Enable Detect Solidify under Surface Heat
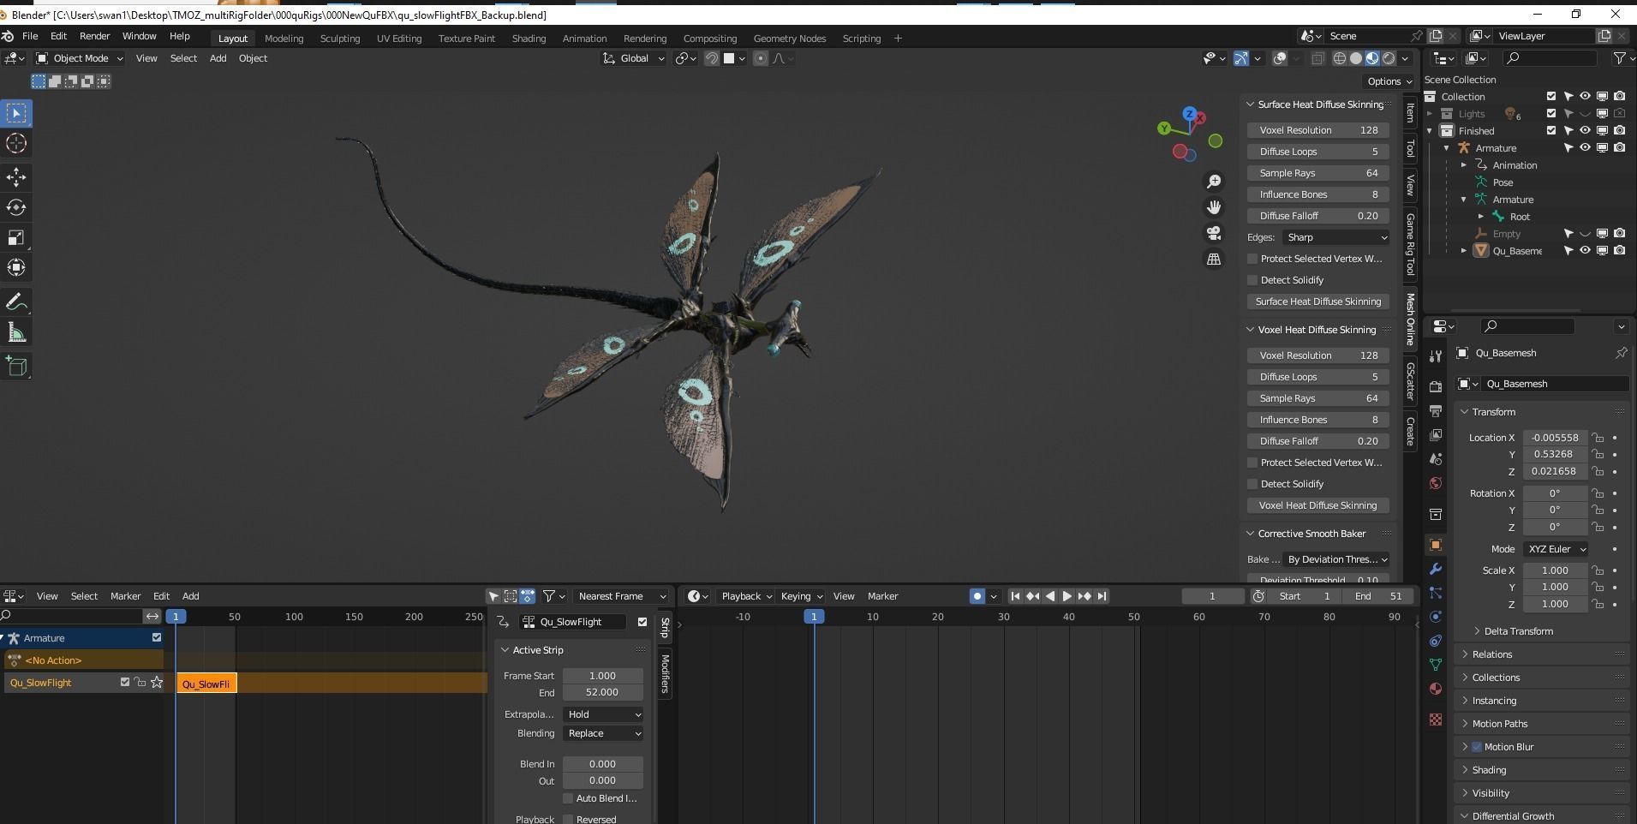 (x=1252, y=280)
